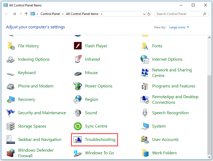Screen dimensions: 213x161
Task: Open the Power Options battery icon
Action: click(78, 86)
